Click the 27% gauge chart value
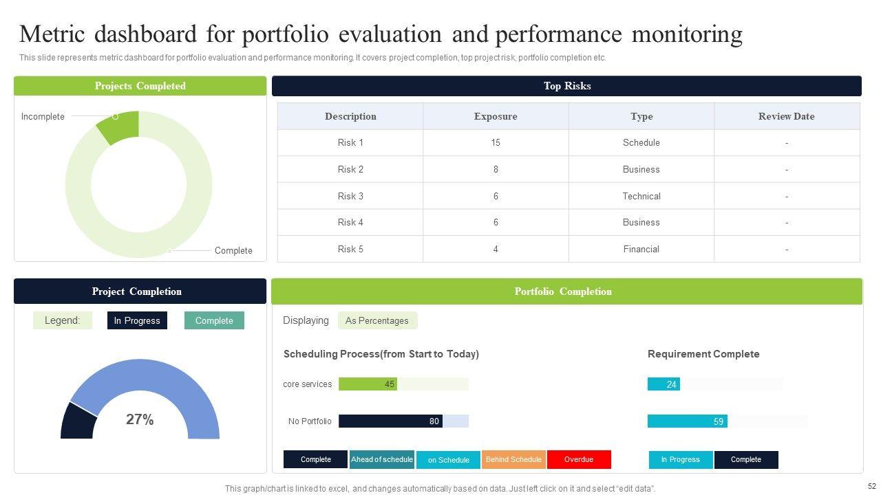 click(140, 419)
